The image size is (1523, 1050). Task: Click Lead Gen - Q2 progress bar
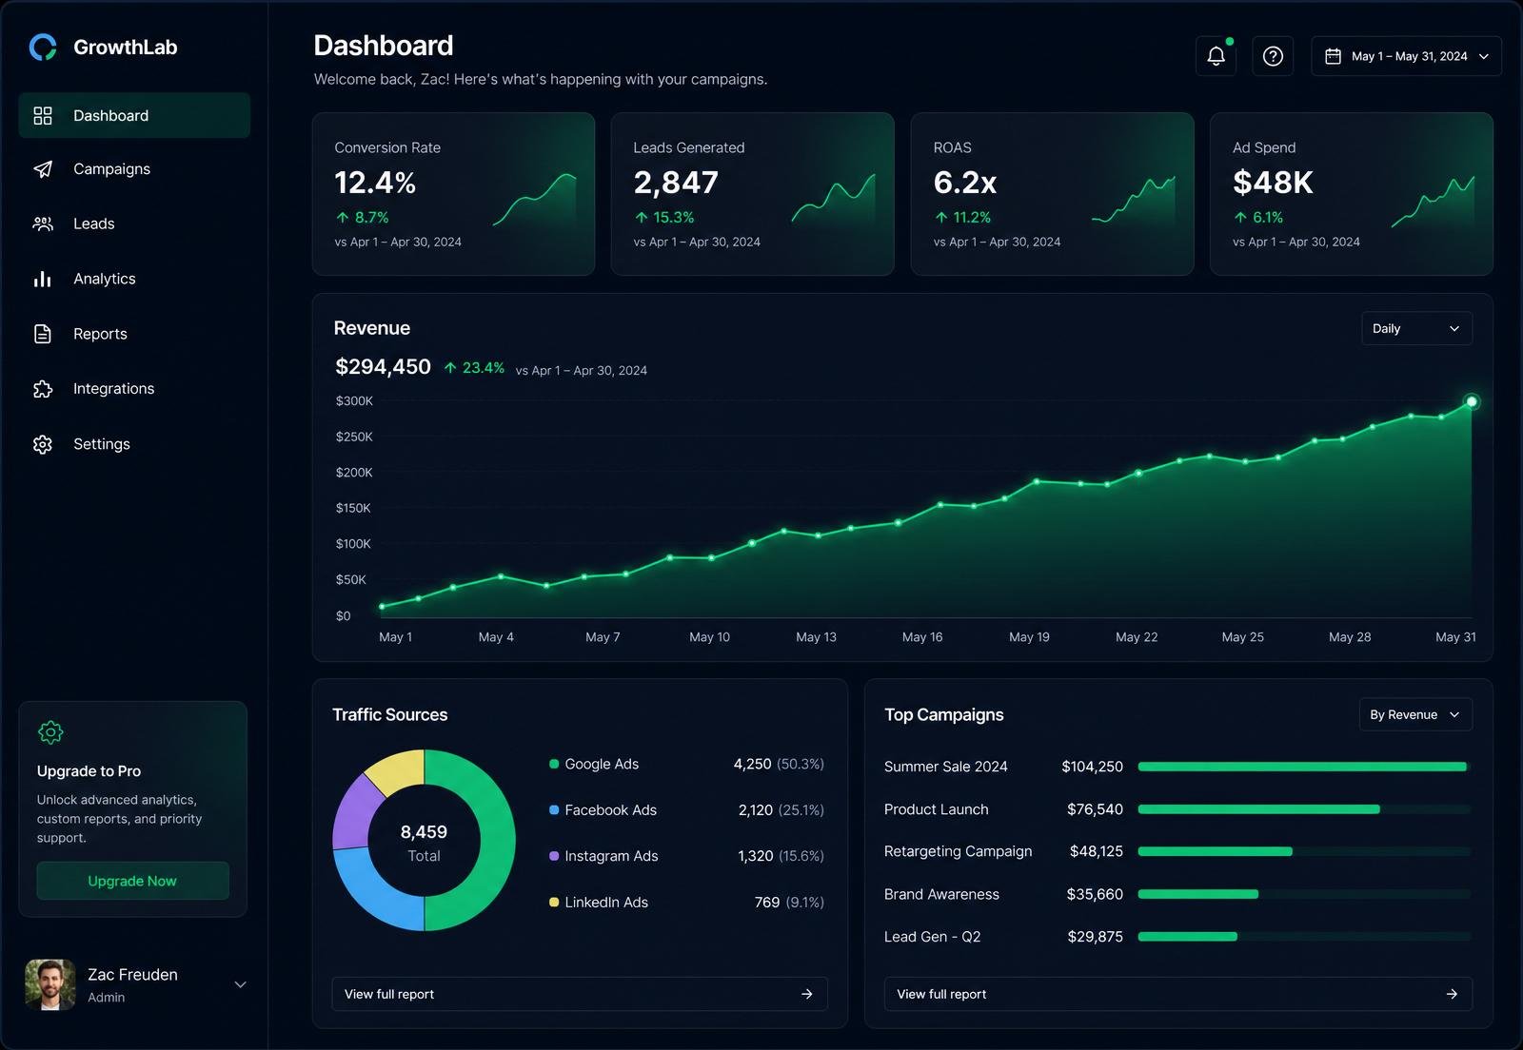pos(1304,937)
